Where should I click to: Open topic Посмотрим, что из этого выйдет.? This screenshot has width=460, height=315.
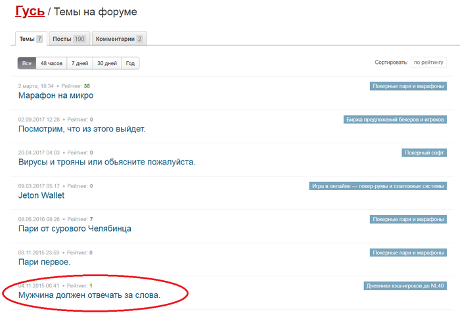[x=82, y=129]
